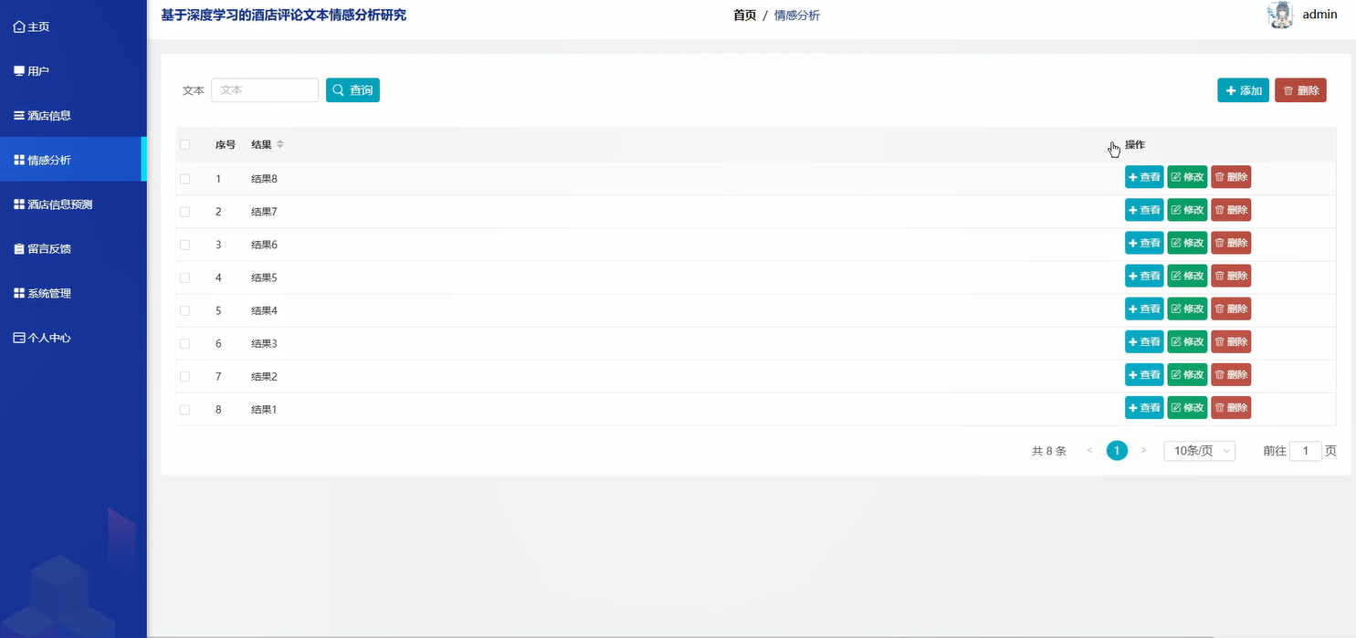Delete the 结果2 row
Screen dimensions: 1356x638
(x=1231, y=374)
